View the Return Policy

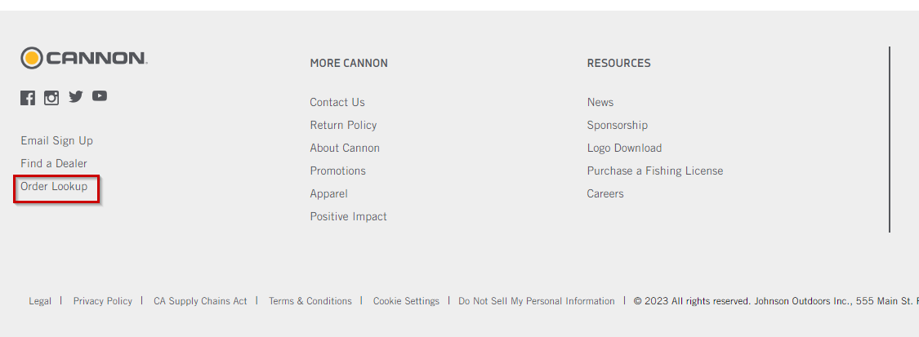(x=343, y=125)
